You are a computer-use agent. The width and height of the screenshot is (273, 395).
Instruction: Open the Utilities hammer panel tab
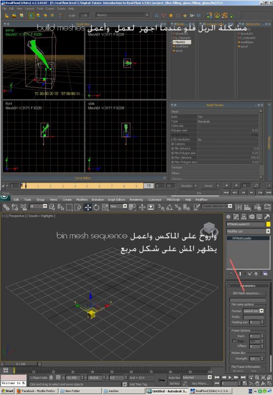point(267,217)
